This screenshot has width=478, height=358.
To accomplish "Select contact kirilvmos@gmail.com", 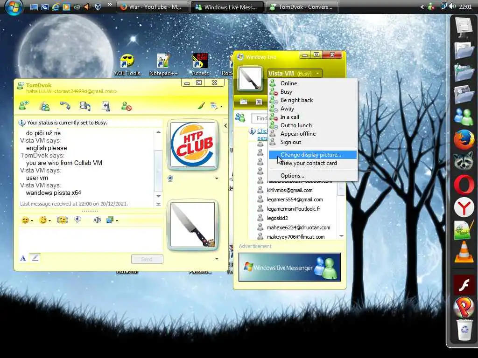I will [289, 190].
